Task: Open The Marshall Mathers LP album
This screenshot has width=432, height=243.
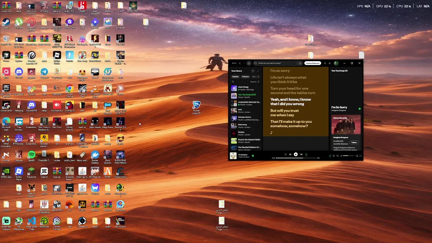Action: tap(245, 148)
